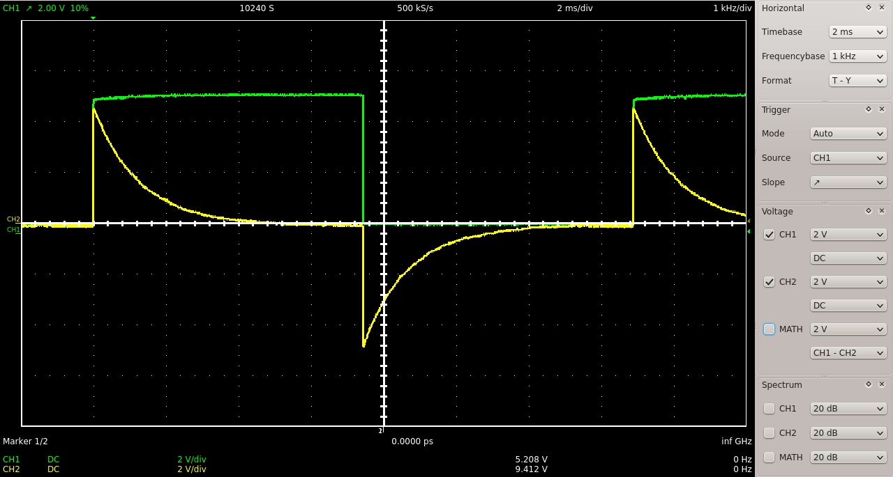Float the Voltage dock panel
This screenshot has height=477, width=893.
(869, 211)
